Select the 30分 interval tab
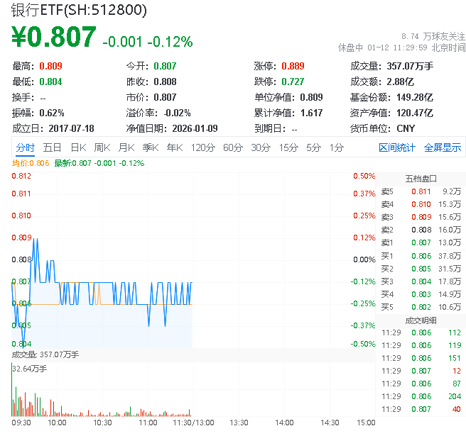The width and height of the screenshot is (466, 436). pyautogui.click(x=261, y=147)
